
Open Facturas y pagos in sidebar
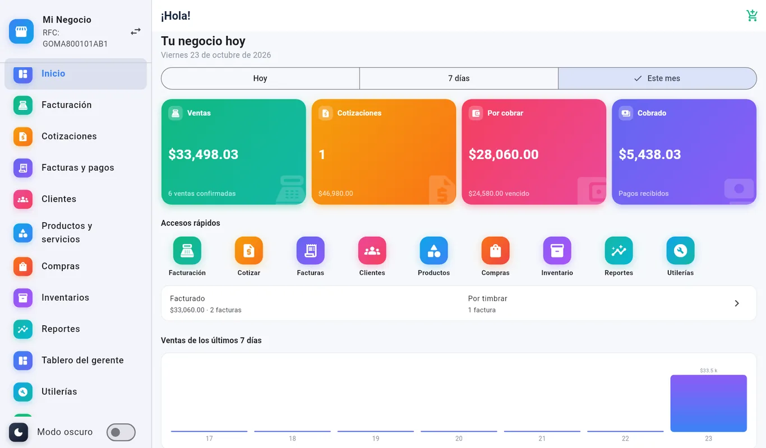click(x=76, y=168)
